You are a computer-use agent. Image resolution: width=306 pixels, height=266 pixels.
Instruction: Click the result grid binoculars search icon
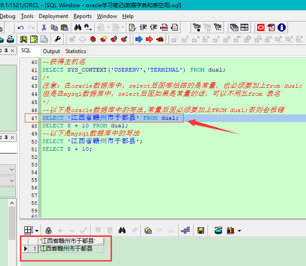tap(122, 230)
